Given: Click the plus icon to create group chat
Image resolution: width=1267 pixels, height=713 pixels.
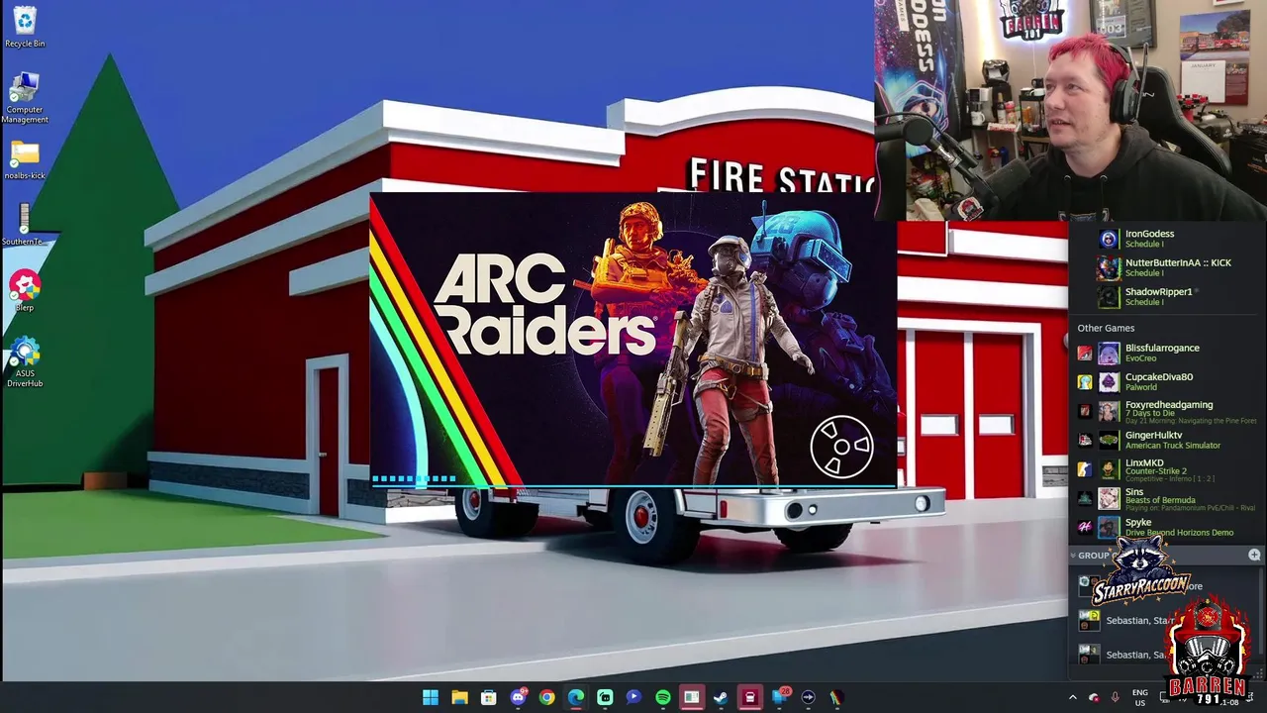Looking at the screenshot, I should (x=1254, y=555).
